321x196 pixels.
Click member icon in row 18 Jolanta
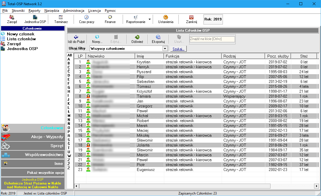[88, 145]
